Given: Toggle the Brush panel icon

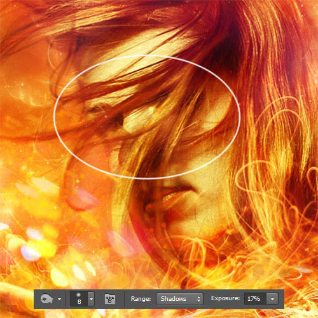Looking at the screenshot, I should [x=110, y=299].
